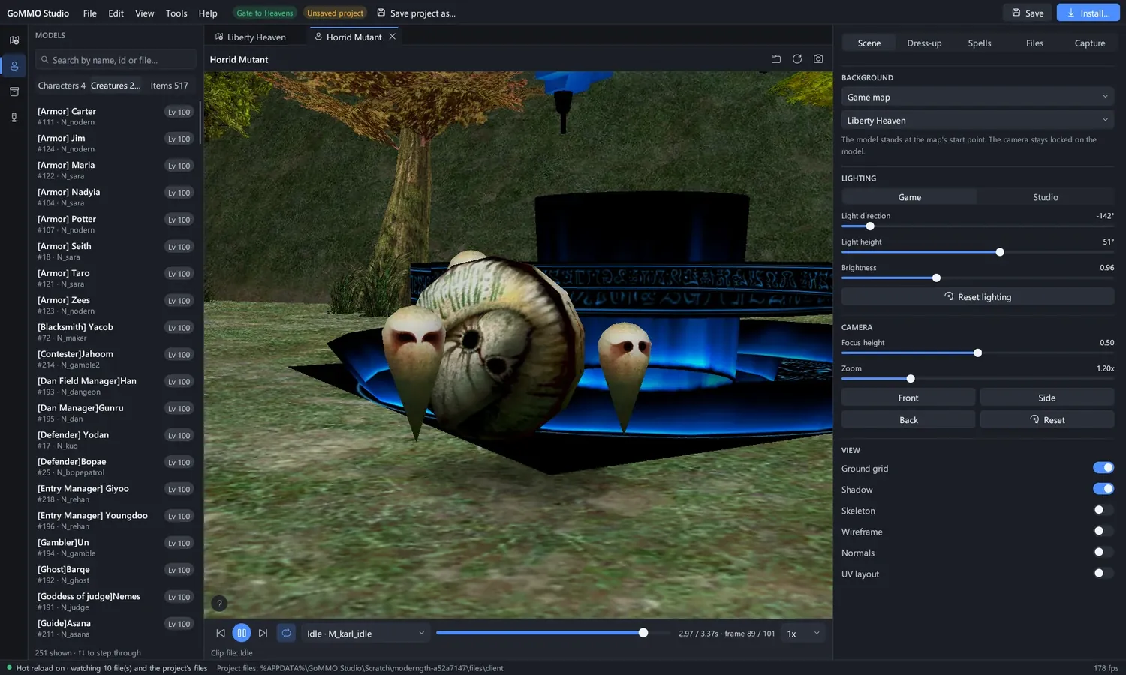Open the Tools menu
The width and height of the screenshot is (1126, 675).
176,13
